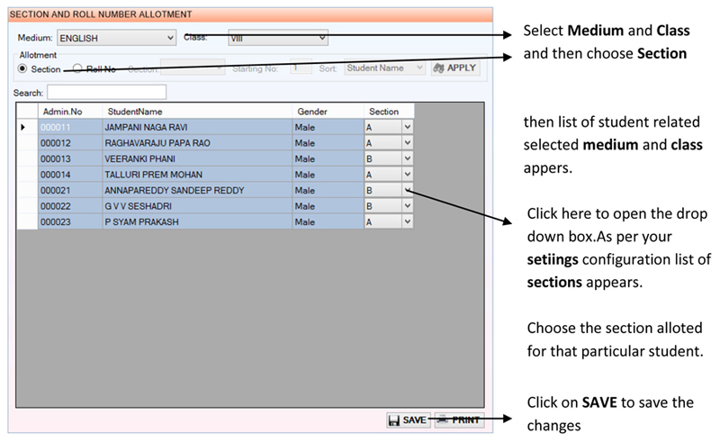
Task: Open section dropdown for P SYAM PRAKASH
Action: 408,221
